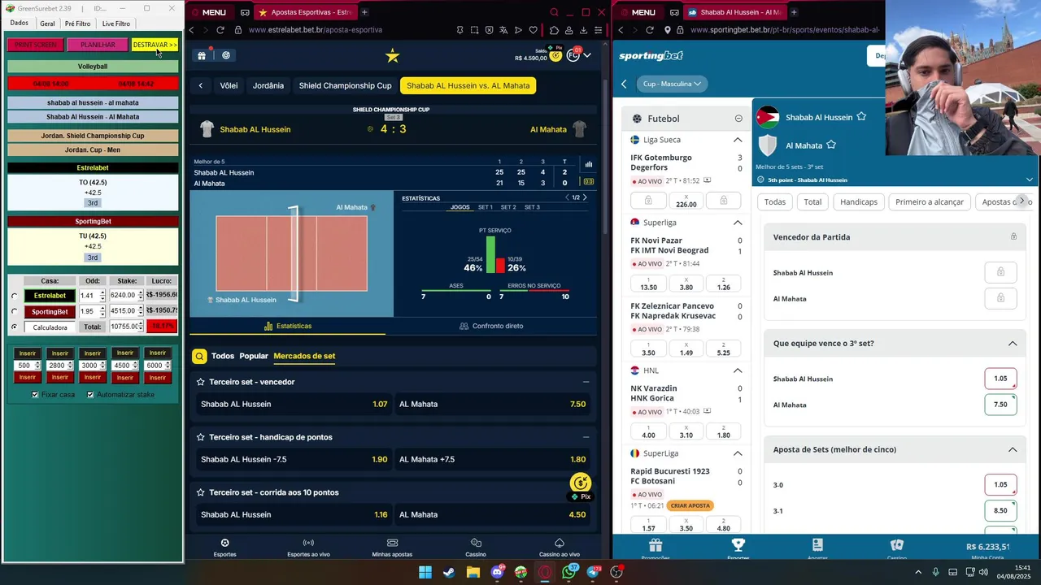Favorite Shabab Al Hussein star on Sportingbet
The width and height of the screenshot is (1041, 585).
pyautogui.click(x=861, y=117)
